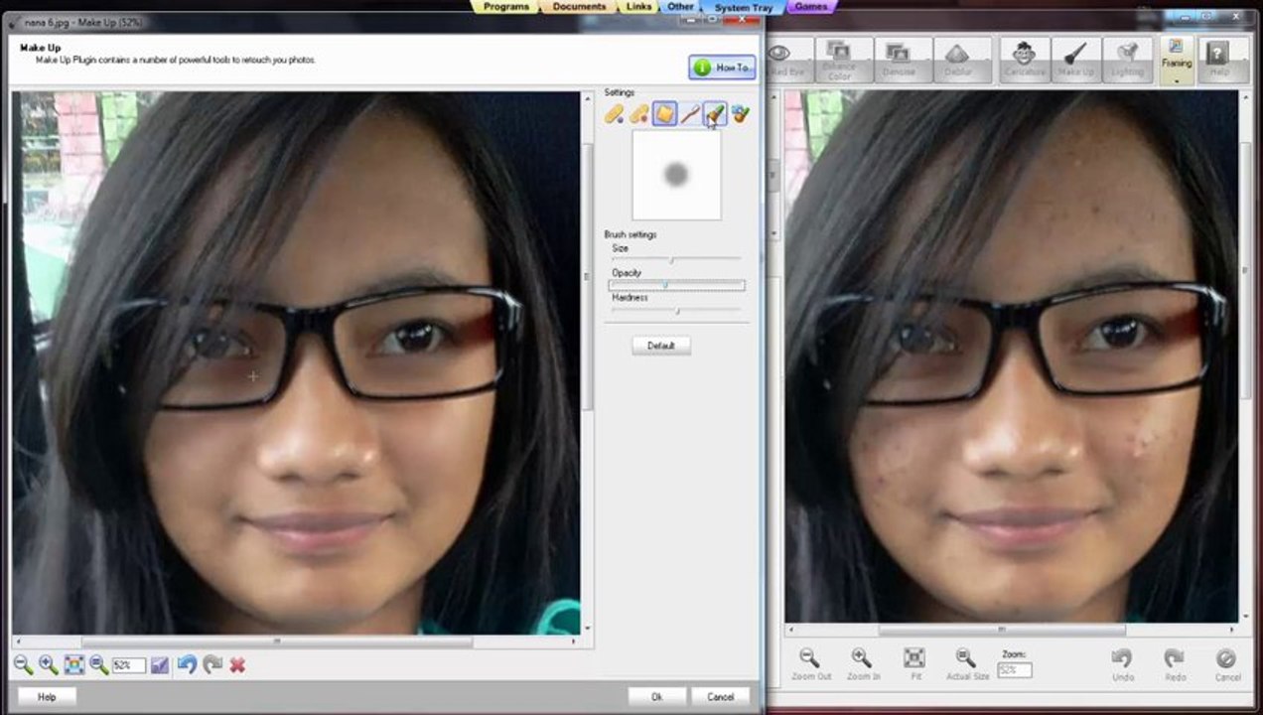1263x715 pixels.
Task: Open the Other tab at top
Action: [680, 7]
